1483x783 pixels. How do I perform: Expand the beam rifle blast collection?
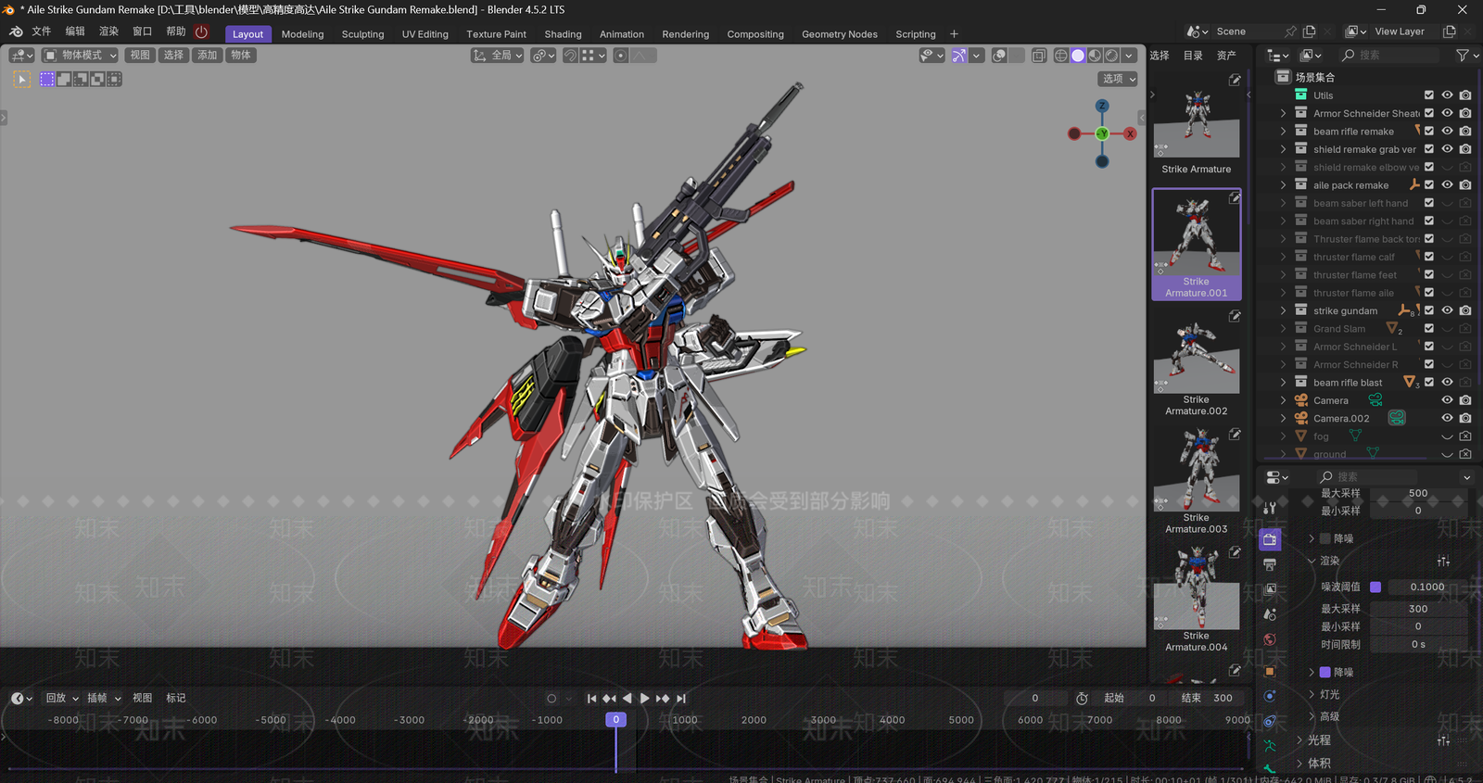1284,383
